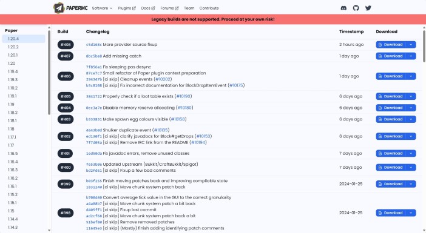Open the Plugins external link
This screenshot has width=426, height=233.
(127, 8)
